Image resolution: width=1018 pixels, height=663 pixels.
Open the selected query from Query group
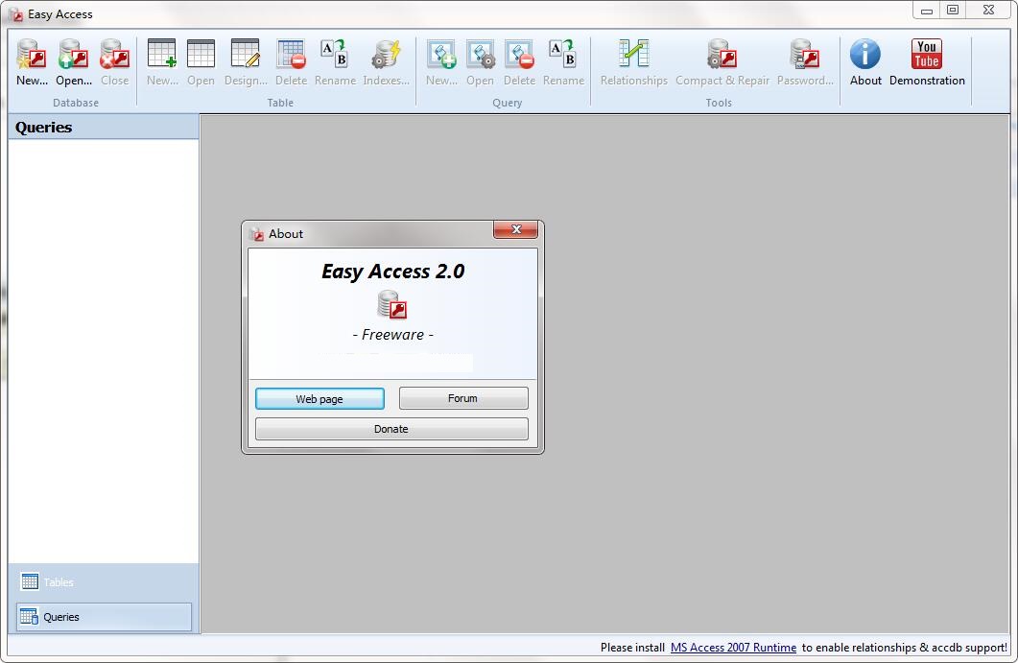pos(480,62)
